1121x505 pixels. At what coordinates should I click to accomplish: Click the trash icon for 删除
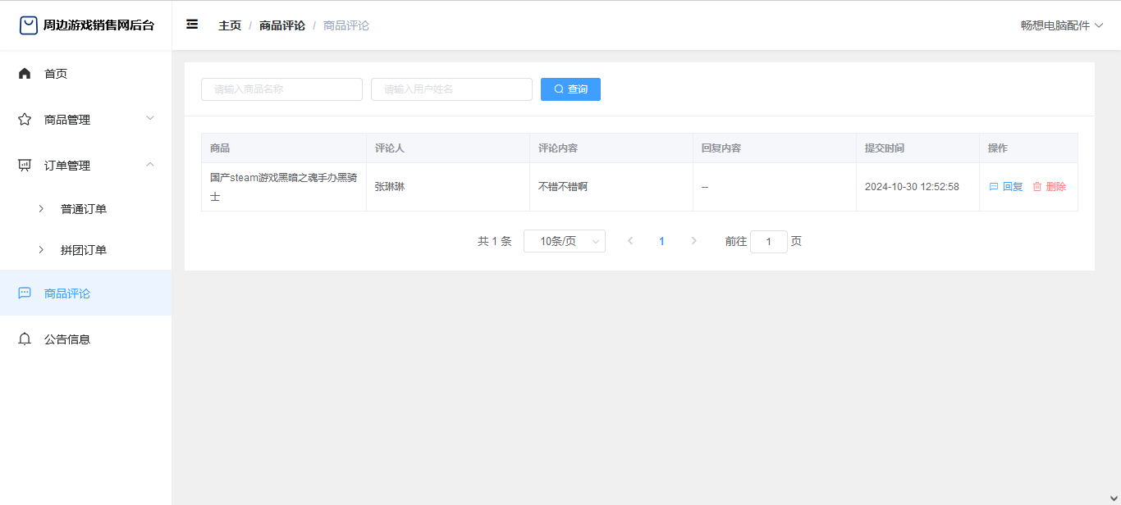(x=1036, y=187)
